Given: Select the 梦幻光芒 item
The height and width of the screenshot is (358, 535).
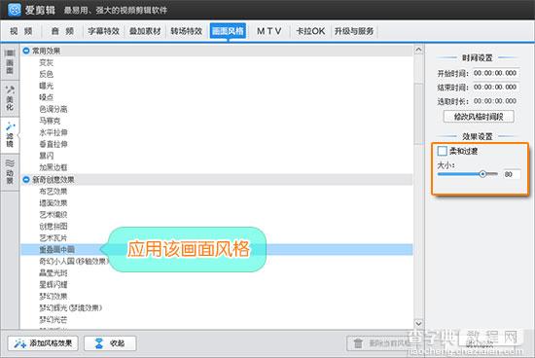Looking at the screenshot, I should 53,319.
